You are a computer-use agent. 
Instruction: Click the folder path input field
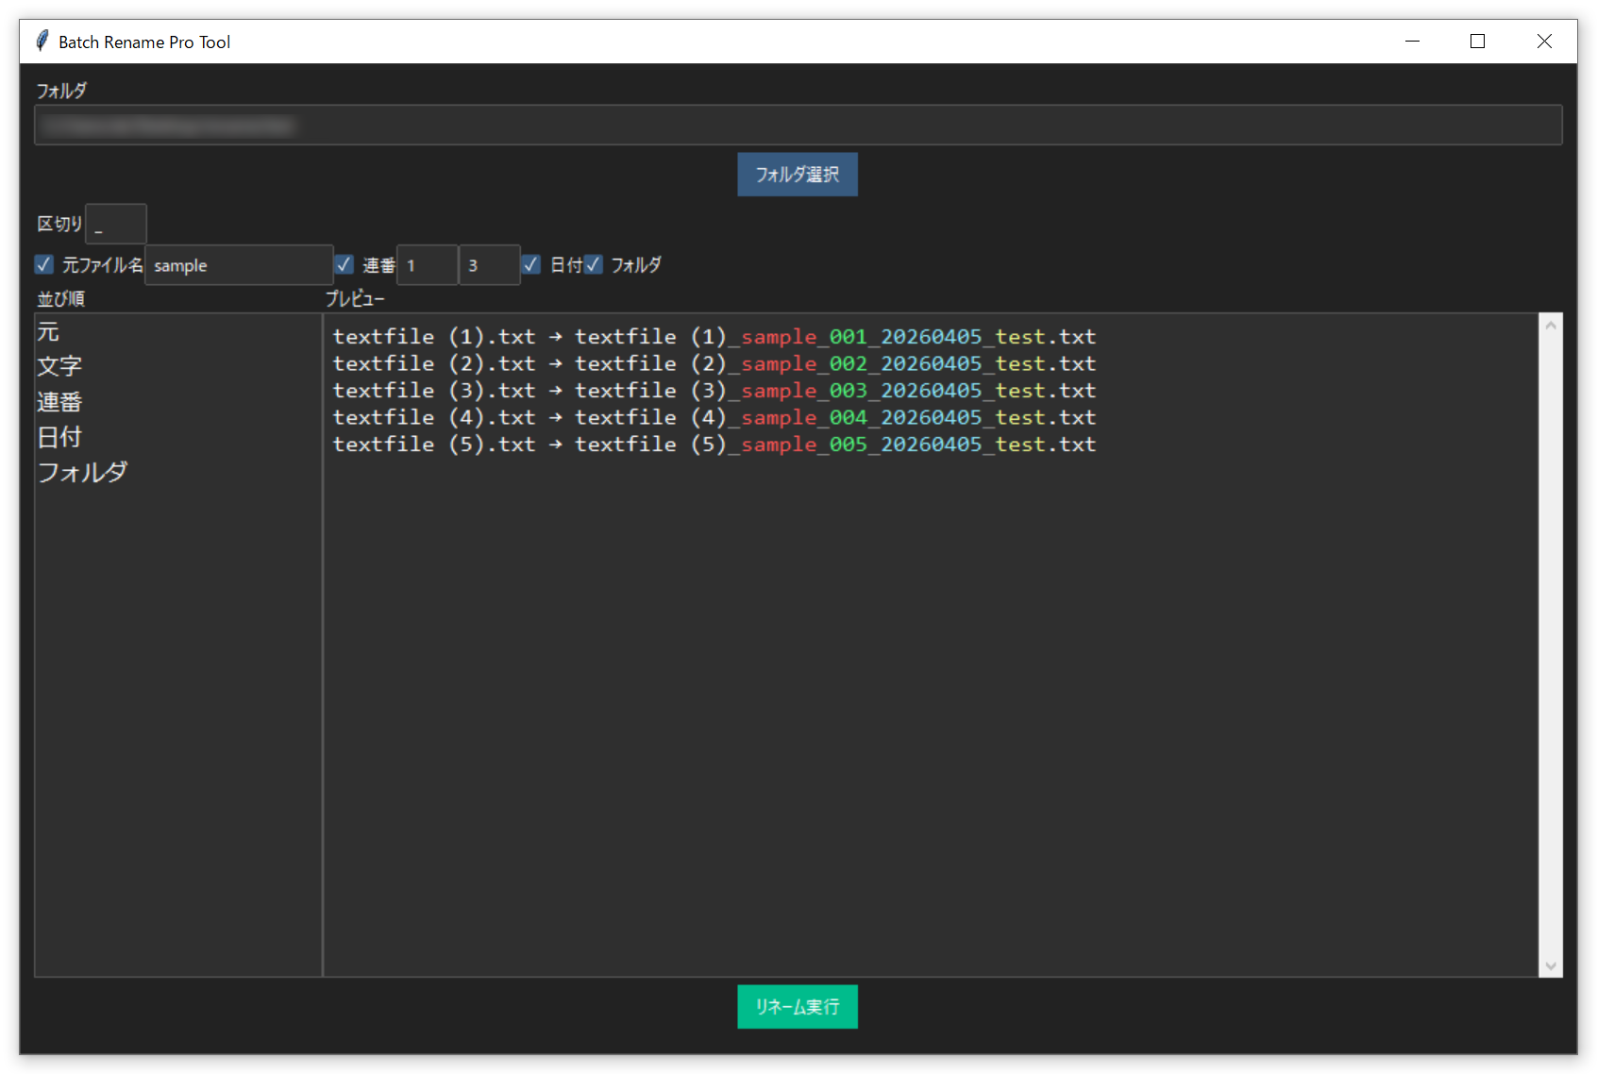798,126
